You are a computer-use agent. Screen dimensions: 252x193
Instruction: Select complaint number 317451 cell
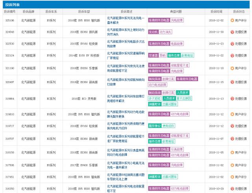(10, 177)
